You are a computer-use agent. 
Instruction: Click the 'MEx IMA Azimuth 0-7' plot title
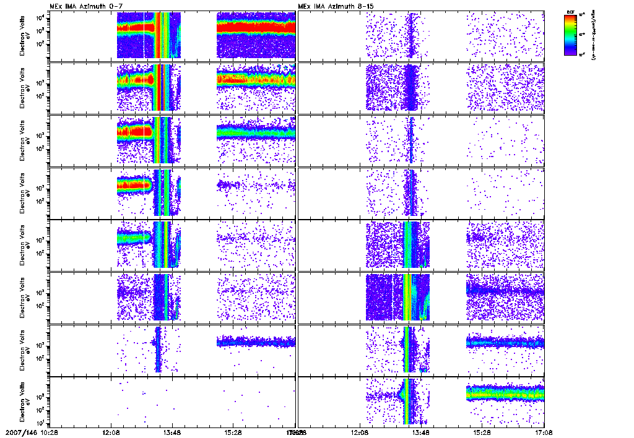point(87,6)
